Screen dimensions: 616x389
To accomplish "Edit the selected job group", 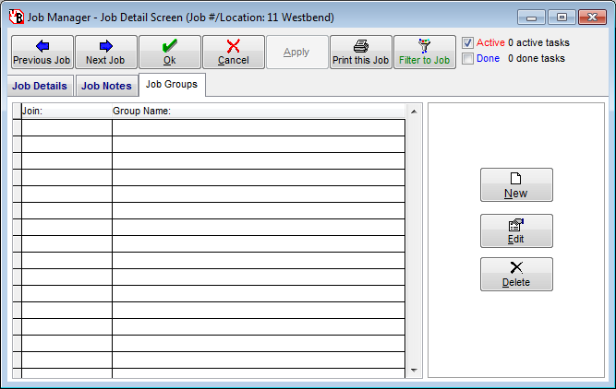I will point(516,230).
